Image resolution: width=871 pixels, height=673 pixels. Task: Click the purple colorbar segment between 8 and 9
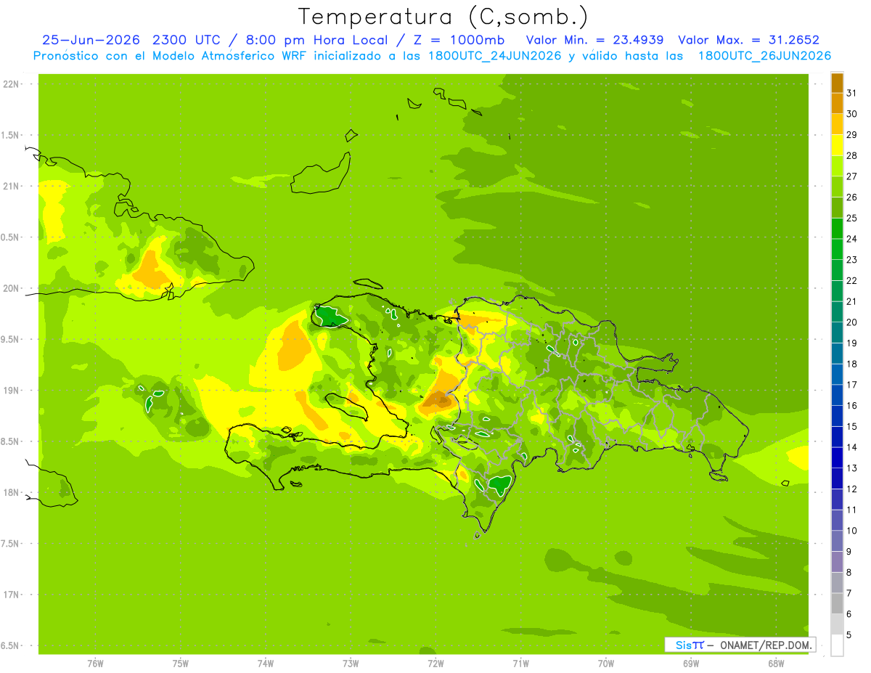coord(837,562)
